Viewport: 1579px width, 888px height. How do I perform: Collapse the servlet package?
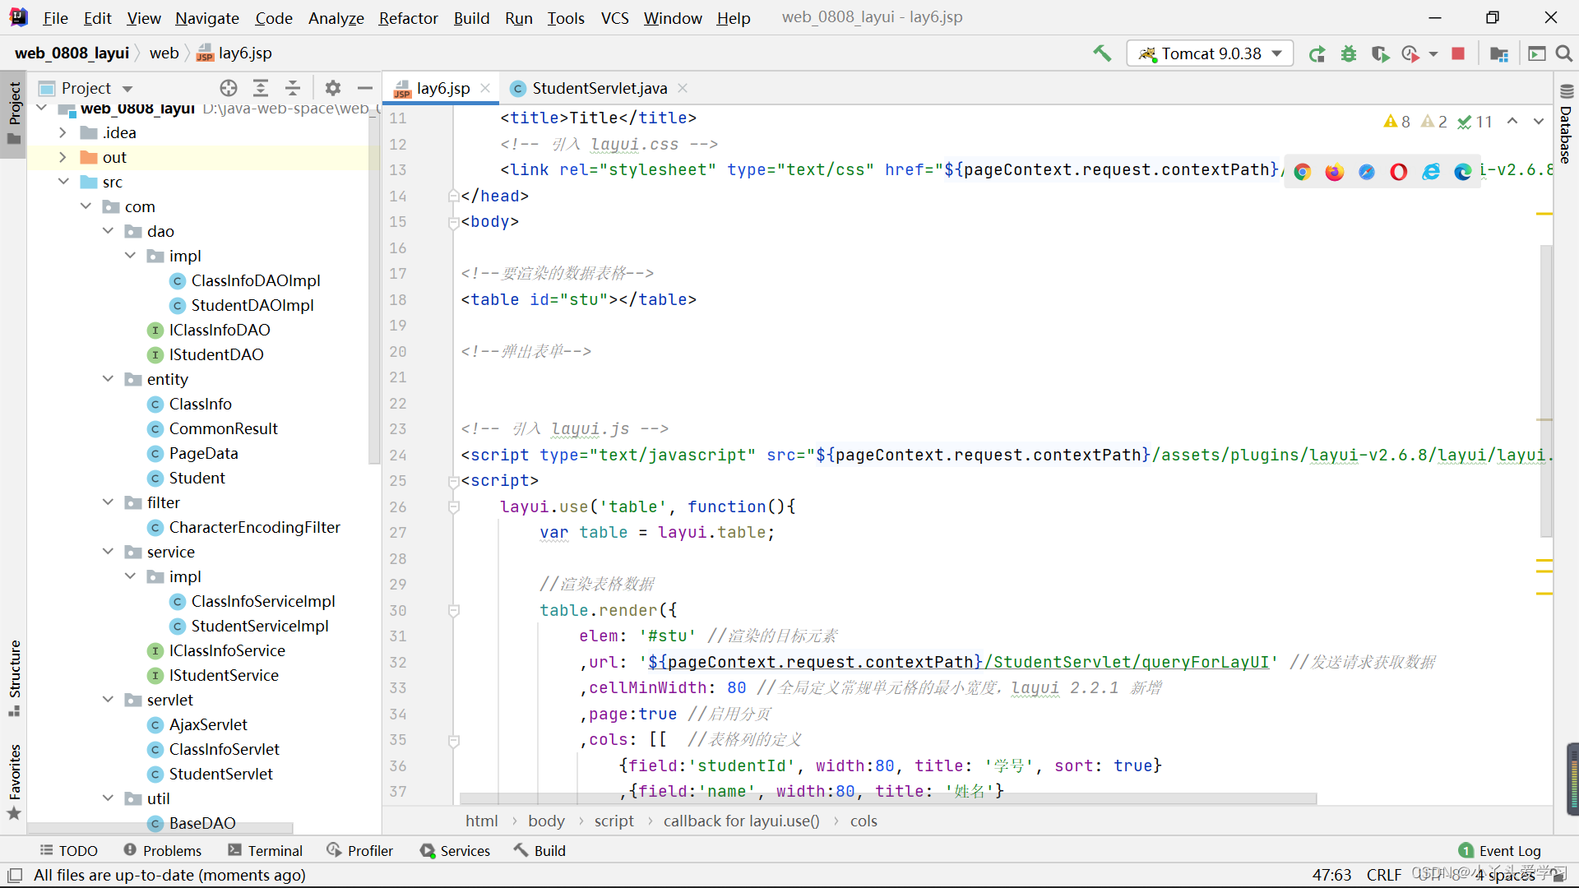(108, 700)
